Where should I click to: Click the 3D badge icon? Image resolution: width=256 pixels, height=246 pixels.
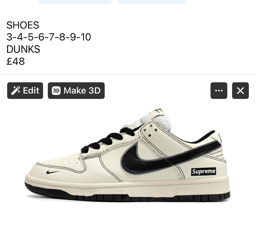pos(56,91)
